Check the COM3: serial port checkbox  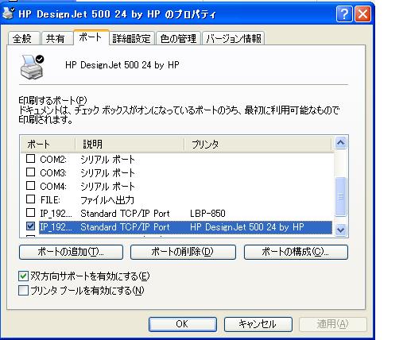tap(30, 172)
